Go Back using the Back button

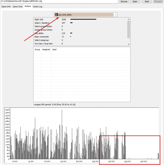click(147, 2)
